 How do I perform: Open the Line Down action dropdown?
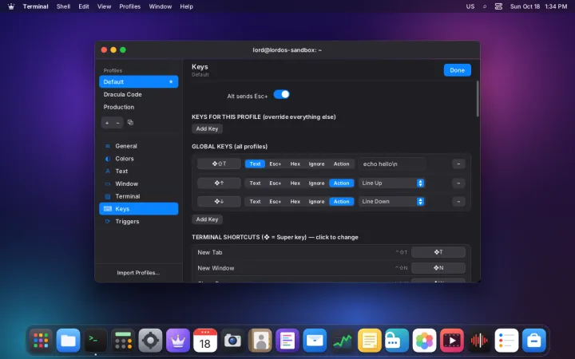click(x=391, y=202)
